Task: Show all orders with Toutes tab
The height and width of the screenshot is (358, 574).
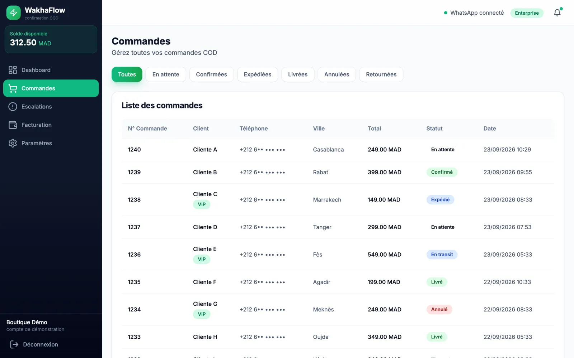Action: click(x=127, y=74)
